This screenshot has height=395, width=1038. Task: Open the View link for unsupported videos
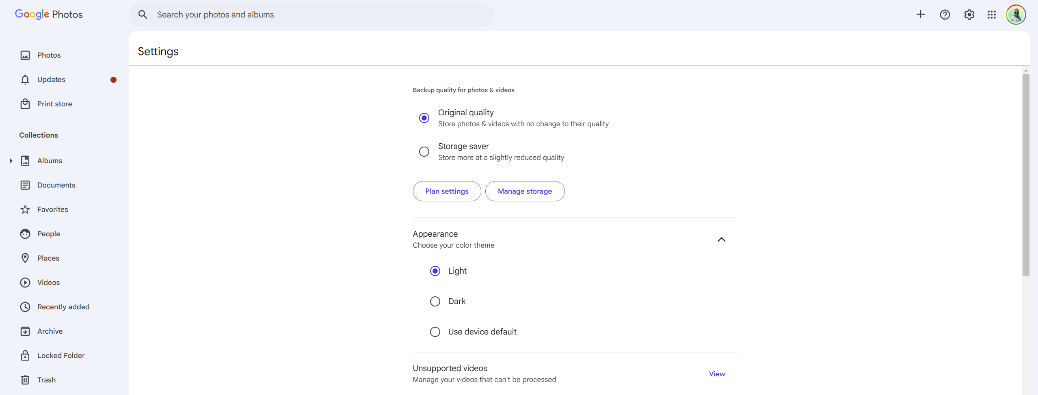coord(717,374)
